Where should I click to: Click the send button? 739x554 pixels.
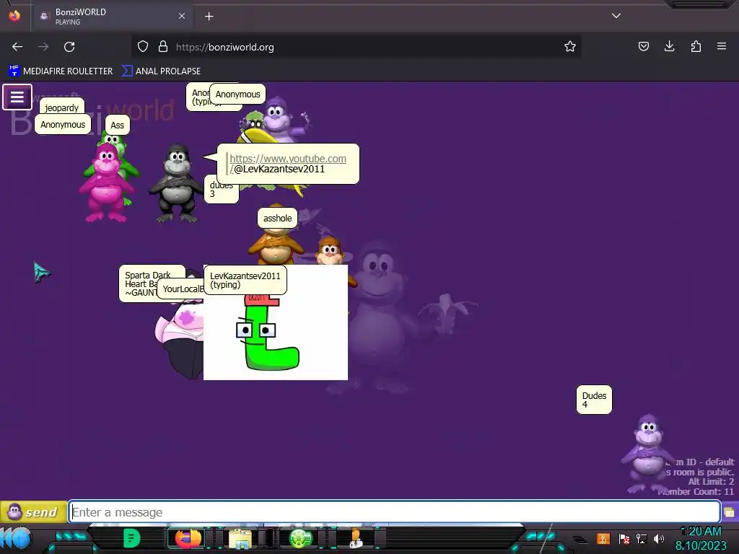(33, 511)
